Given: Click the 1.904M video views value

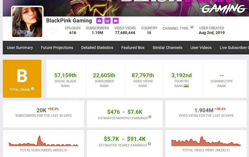Looking at the screenshot, I should [204, 110].
